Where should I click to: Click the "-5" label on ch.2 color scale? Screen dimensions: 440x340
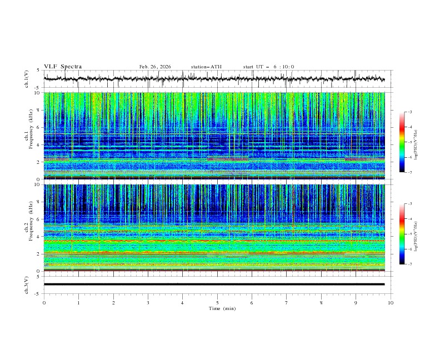click(x=410, y=234)
